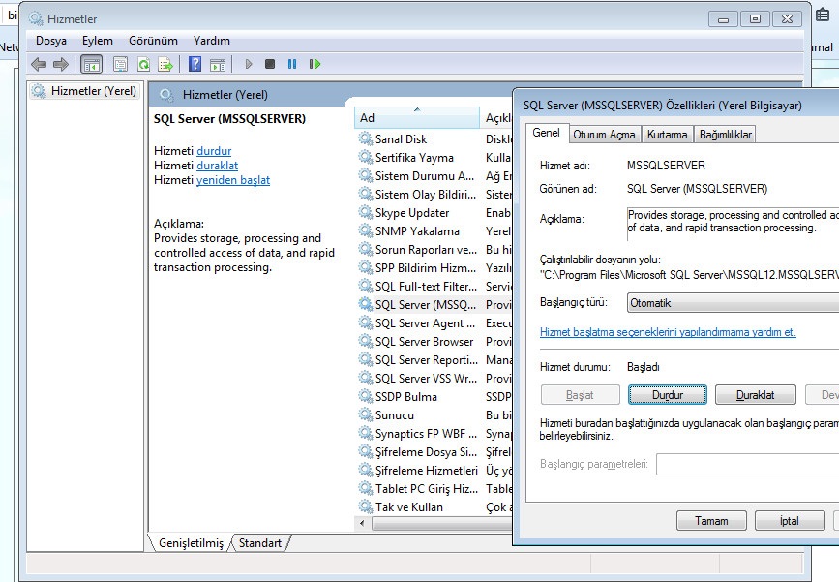Click the Açıklama description text box in dialog
The width and height of the screenshot is (839, 582).
(733, 224)
